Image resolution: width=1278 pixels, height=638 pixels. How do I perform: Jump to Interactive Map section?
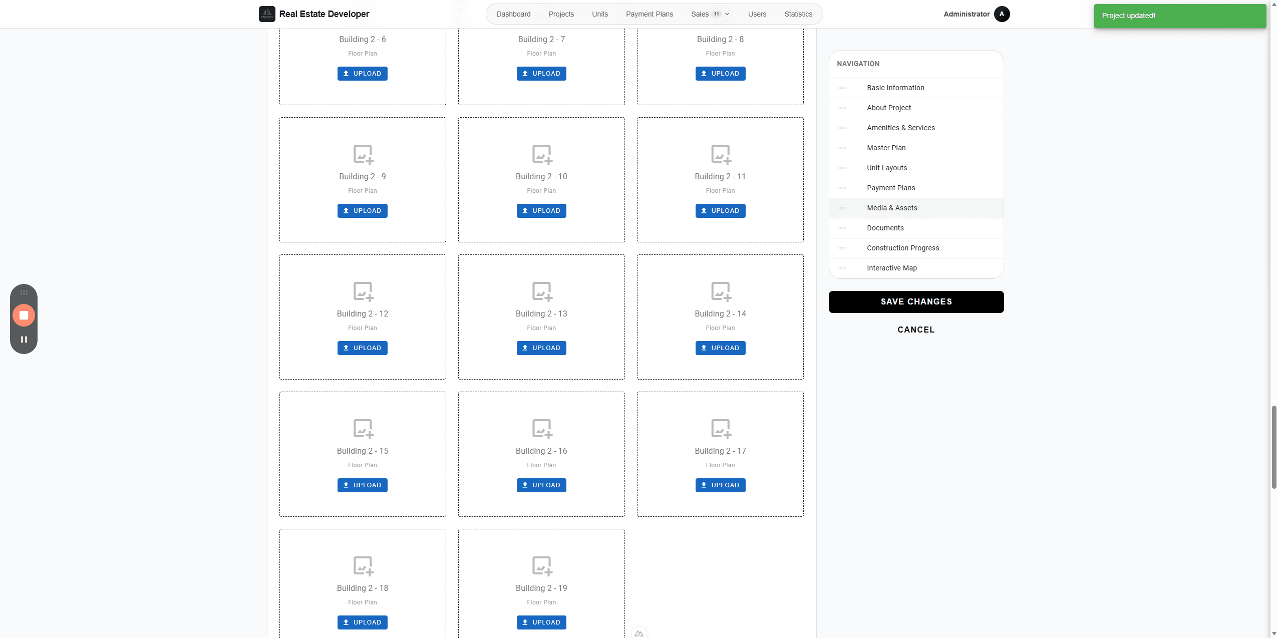(x=916, y=268)
